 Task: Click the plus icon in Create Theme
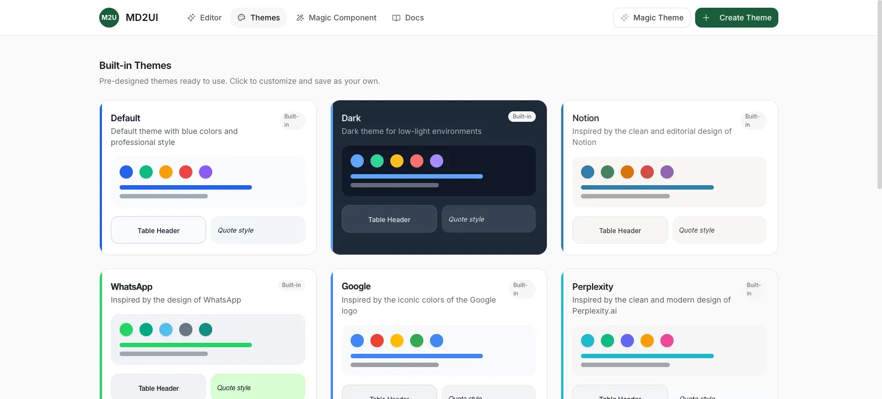tap(706, 18)
